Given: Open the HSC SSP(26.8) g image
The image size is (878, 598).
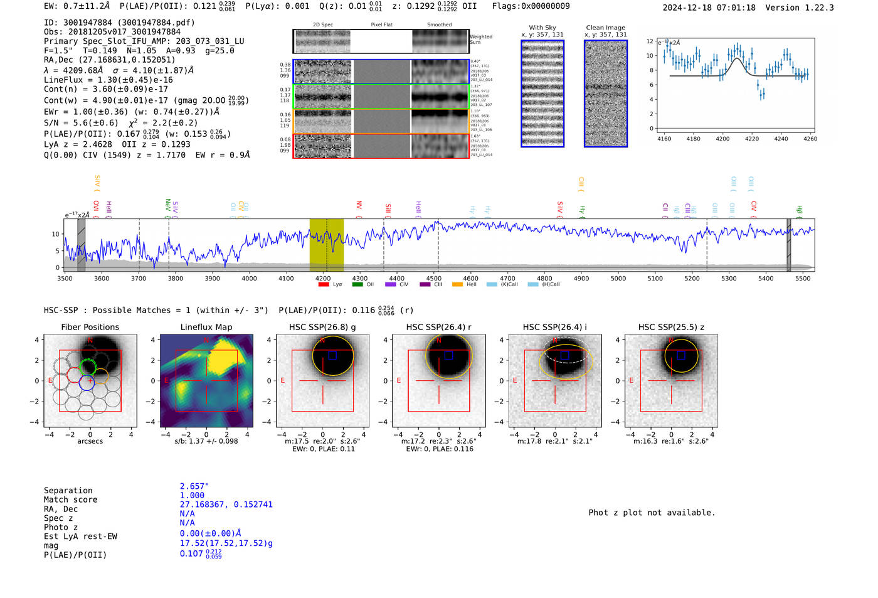Looking at the screenshot, I should [x=322, y=381].
